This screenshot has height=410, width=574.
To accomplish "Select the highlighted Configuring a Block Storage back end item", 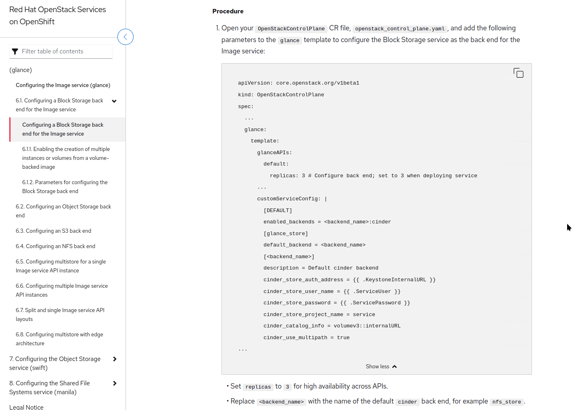I will 63,129.
